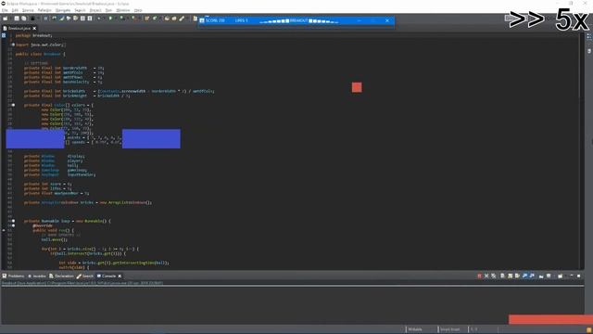Open the Run menu
This screenshot has height=334, width=593.
point(108,10)
